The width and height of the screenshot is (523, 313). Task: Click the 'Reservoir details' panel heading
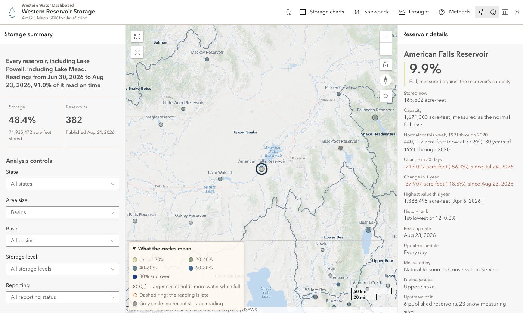[425, 34]
